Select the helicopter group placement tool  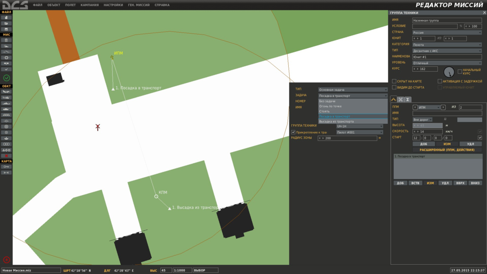click(x=6, y=98)
